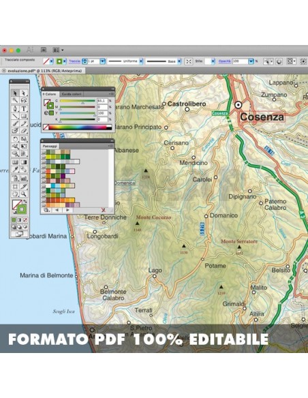
Task: Change screen mode button in toolbox
Action: 19,234
